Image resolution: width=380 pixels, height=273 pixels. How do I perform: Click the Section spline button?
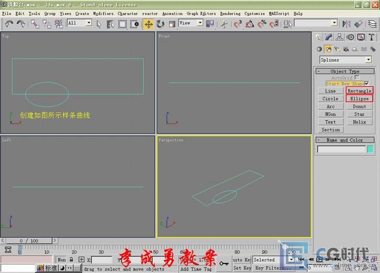330,129
